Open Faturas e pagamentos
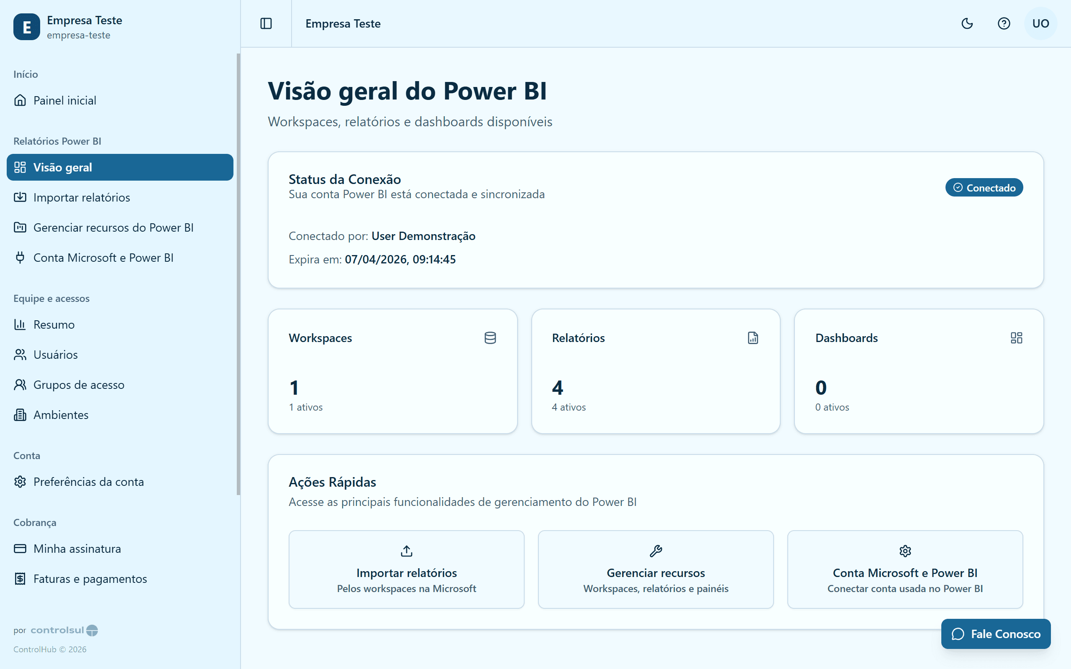This screenshot has height=669, width=1071. (90, 578)
